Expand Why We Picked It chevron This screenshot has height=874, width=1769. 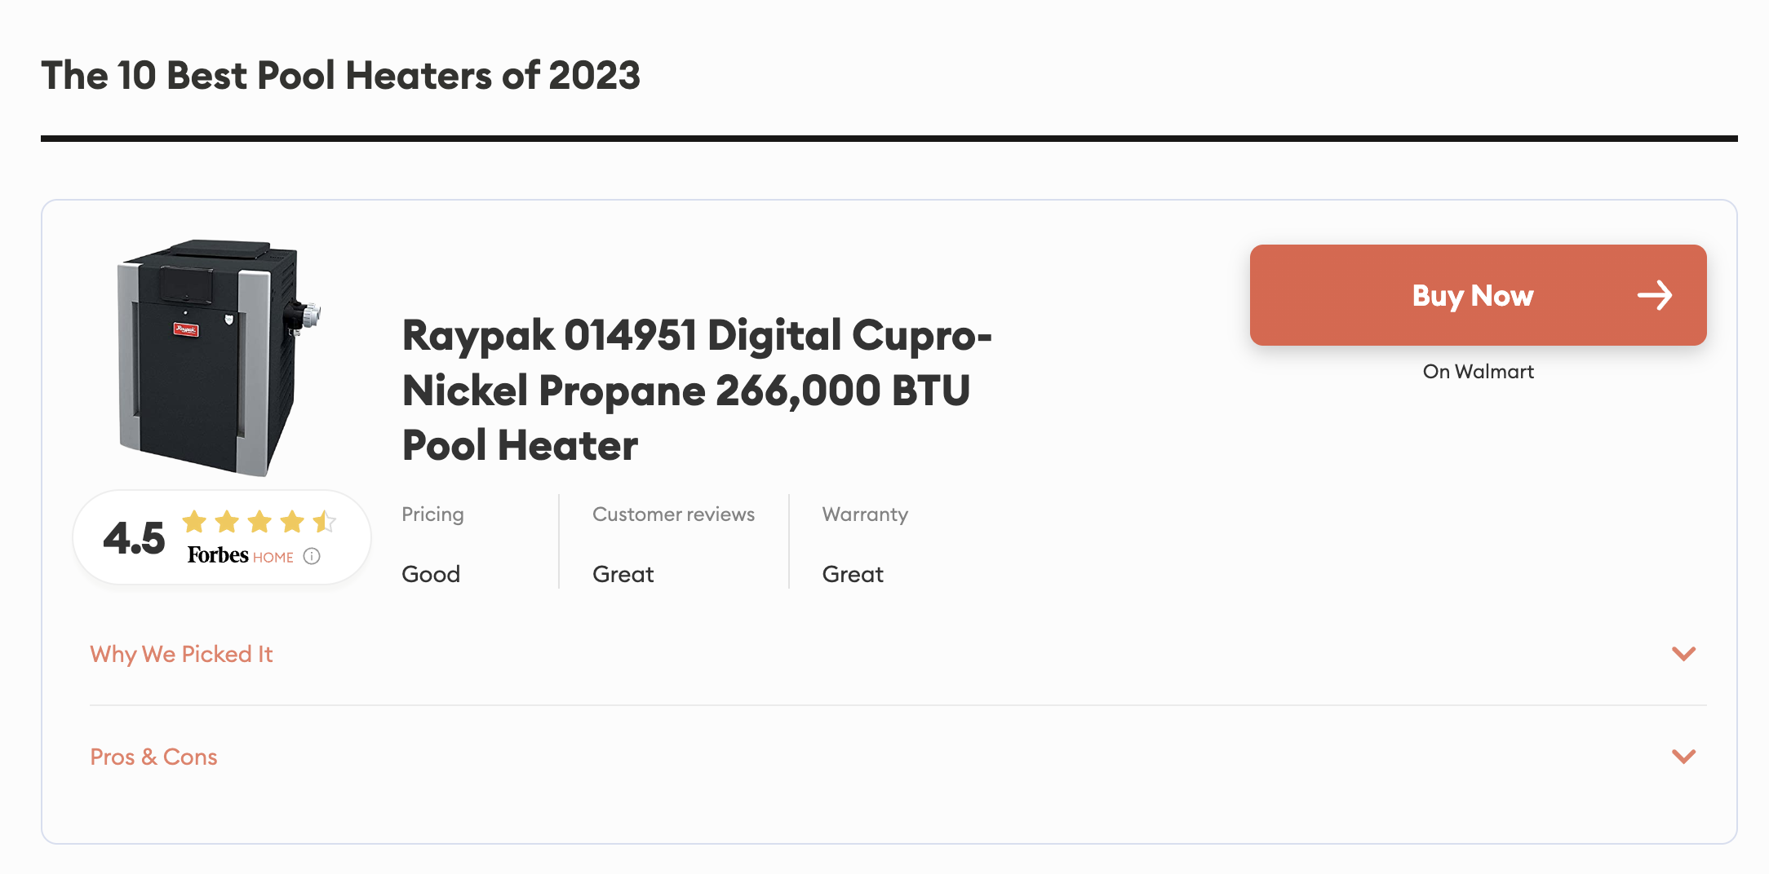[x=1683, y=654]
